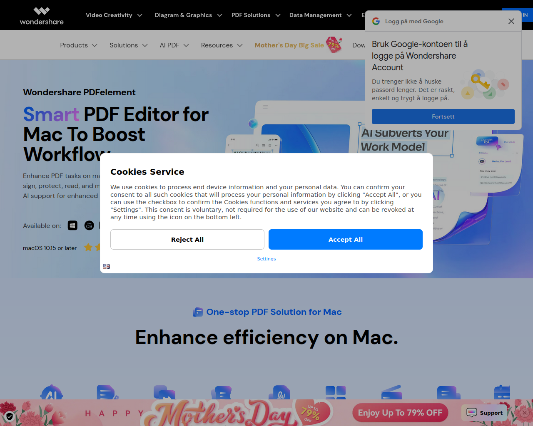This screenshot has height=426, width=533.
Task: Click the Enhance efficiency on Mac heading
Action: pyautogui.click(x=266, y=337)
